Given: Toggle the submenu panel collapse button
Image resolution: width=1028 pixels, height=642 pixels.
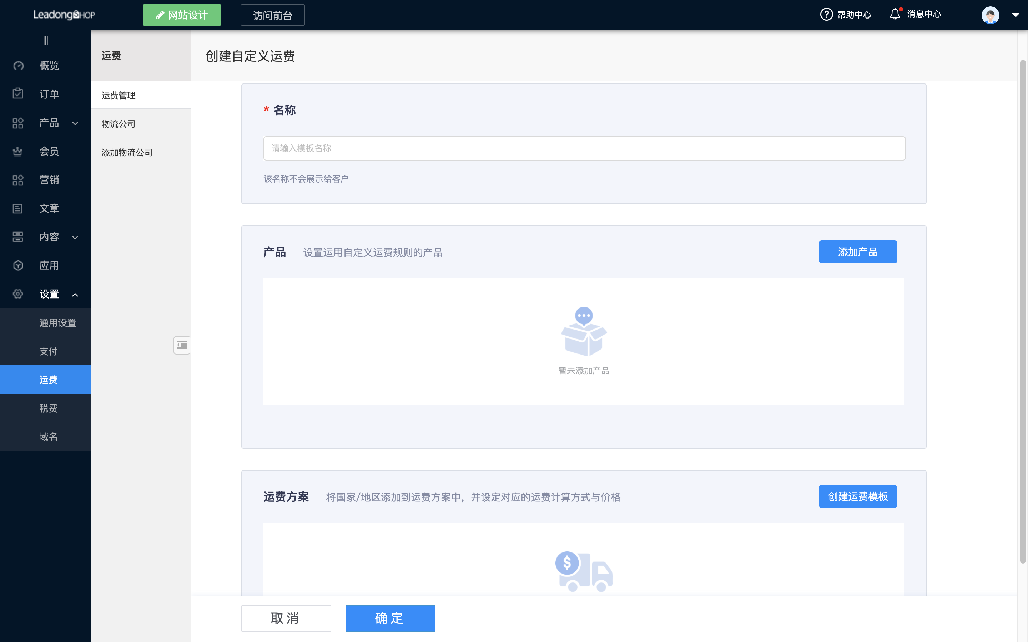Looking at the screenshot, I should pos(182,345).
